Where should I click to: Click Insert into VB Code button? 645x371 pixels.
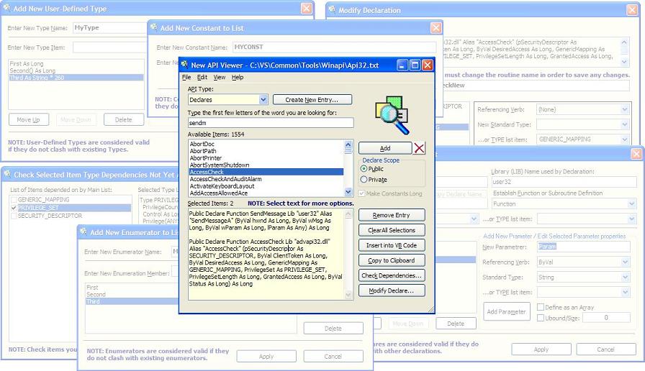click(392, 245)
